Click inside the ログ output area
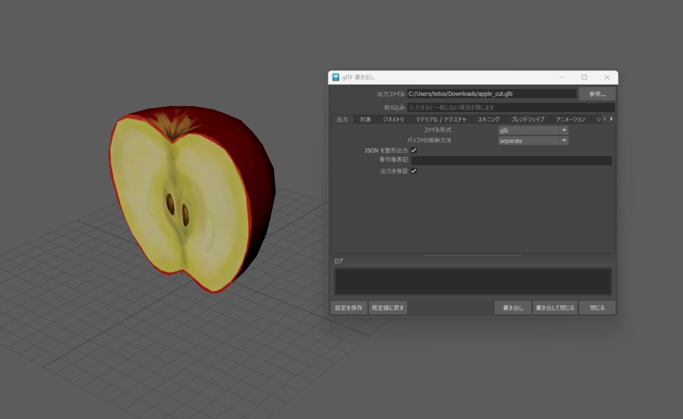 pyautogui.click(x=473, y=282)
